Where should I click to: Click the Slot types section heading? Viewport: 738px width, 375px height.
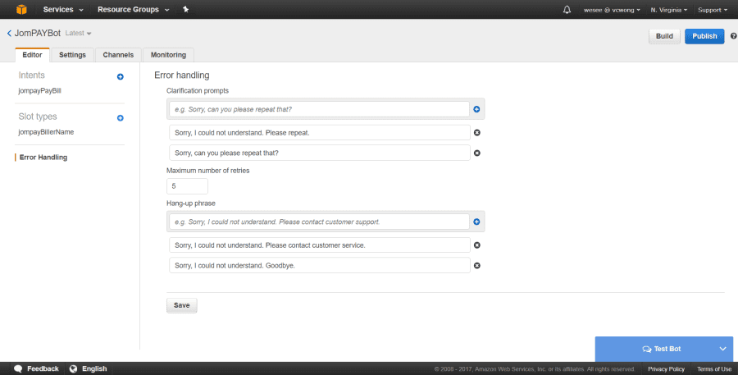[x=38, y=117]
